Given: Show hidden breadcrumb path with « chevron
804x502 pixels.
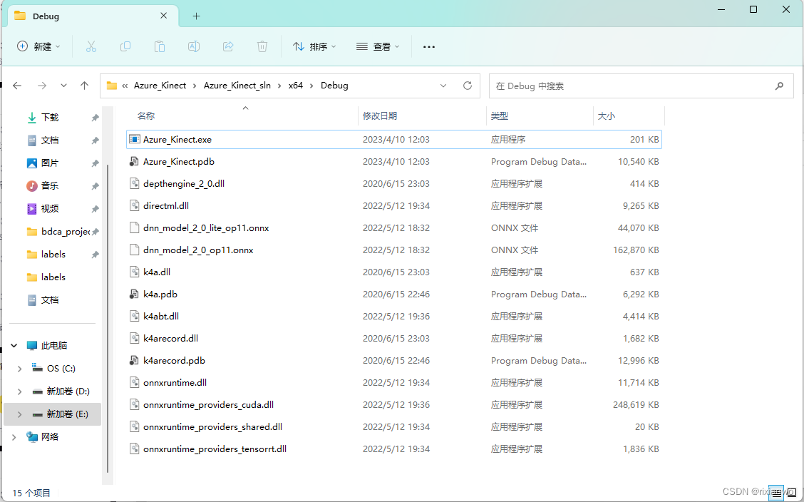Looking at the screenshot, I should click(x=125, y=86).
